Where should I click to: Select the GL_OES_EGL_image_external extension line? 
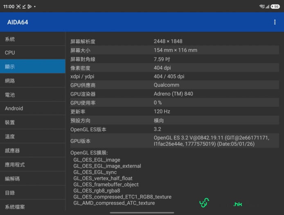(107, 166)
